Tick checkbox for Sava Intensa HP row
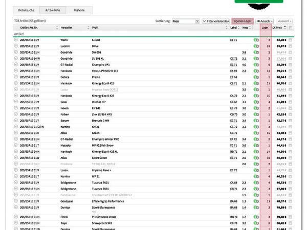 290,102
